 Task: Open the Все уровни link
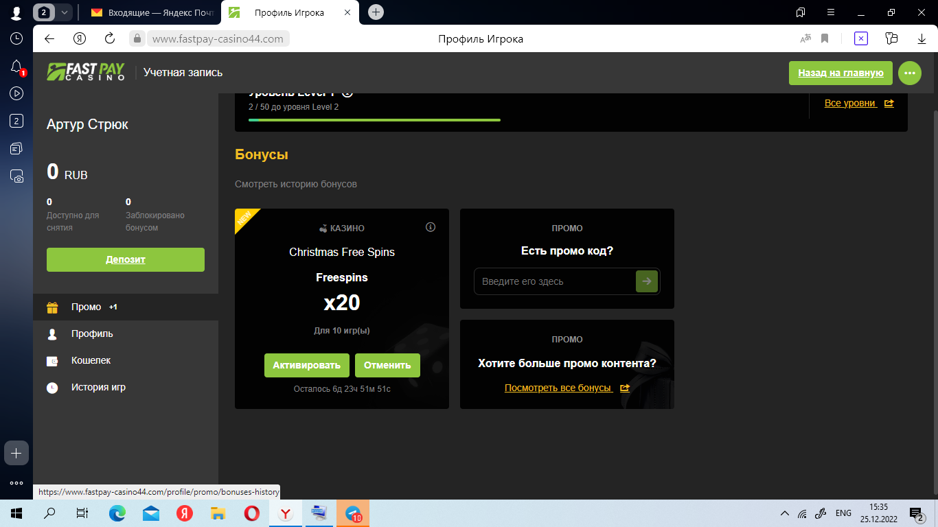coord(859,103)
